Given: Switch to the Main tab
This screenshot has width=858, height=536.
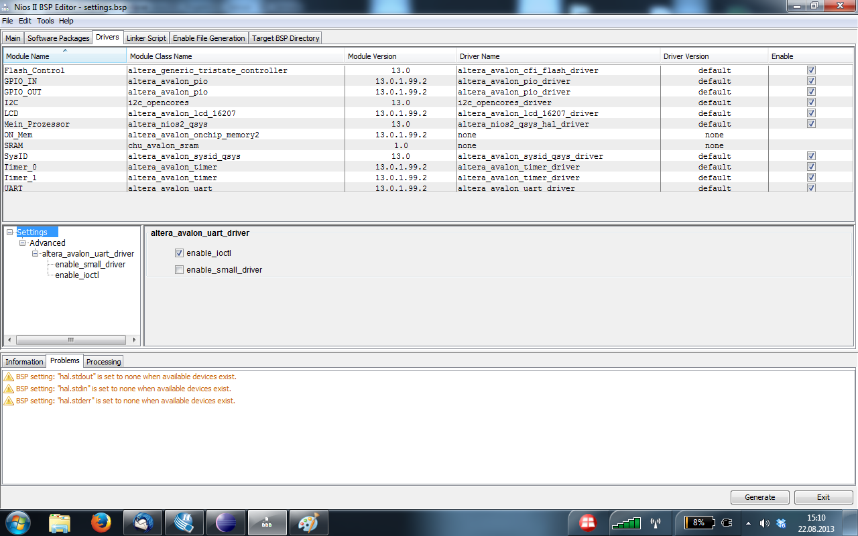Looking at the screenshot, I should (x=13, y=38).
